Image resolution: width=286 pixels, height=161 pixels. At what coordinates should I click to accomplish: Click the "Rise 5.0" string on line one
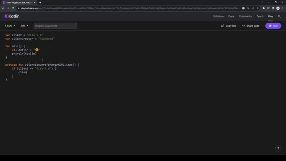tap(35, 35)
